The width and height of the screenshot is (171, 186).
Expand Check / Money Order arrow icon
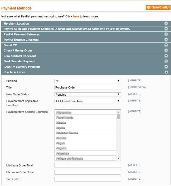(166, 50)
